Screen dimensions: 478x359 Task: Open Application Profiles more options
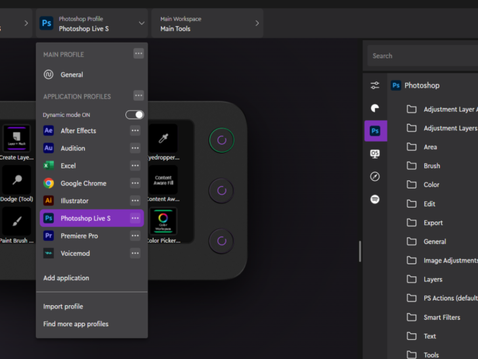pos(139,95)
